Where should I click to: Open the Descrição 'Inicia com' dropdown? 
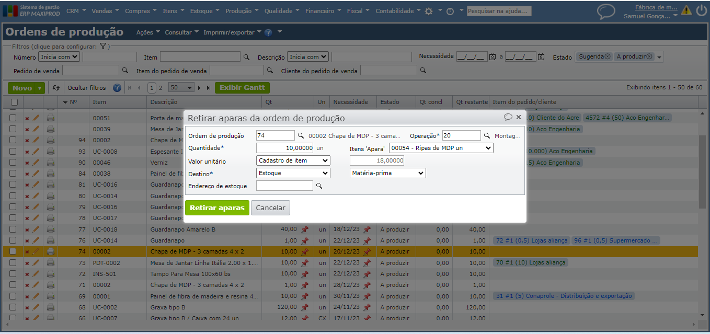pos(308,57)
